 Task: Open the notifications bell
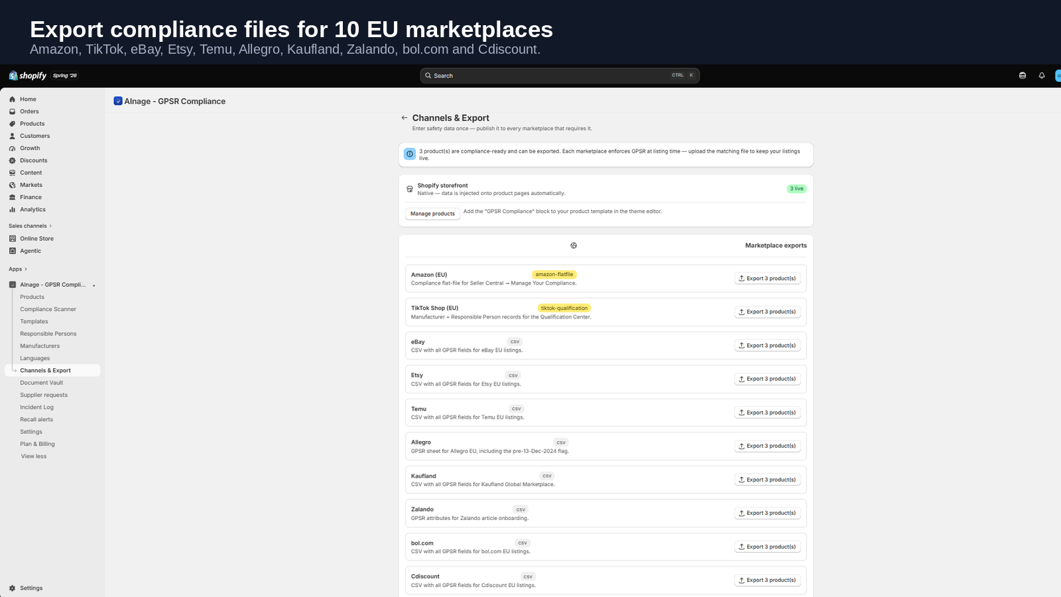click(x=1042, y=76)
